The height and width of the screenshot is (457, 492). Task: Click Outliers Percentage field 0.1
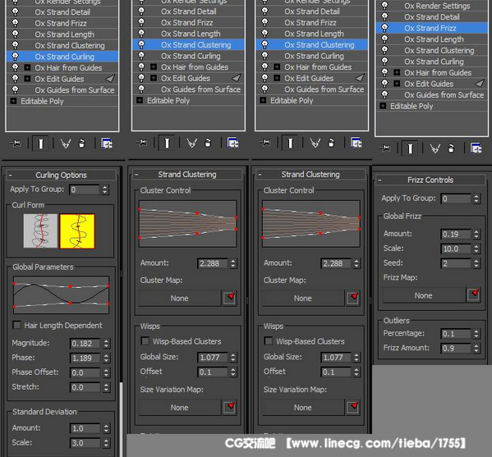coord(456,333)
